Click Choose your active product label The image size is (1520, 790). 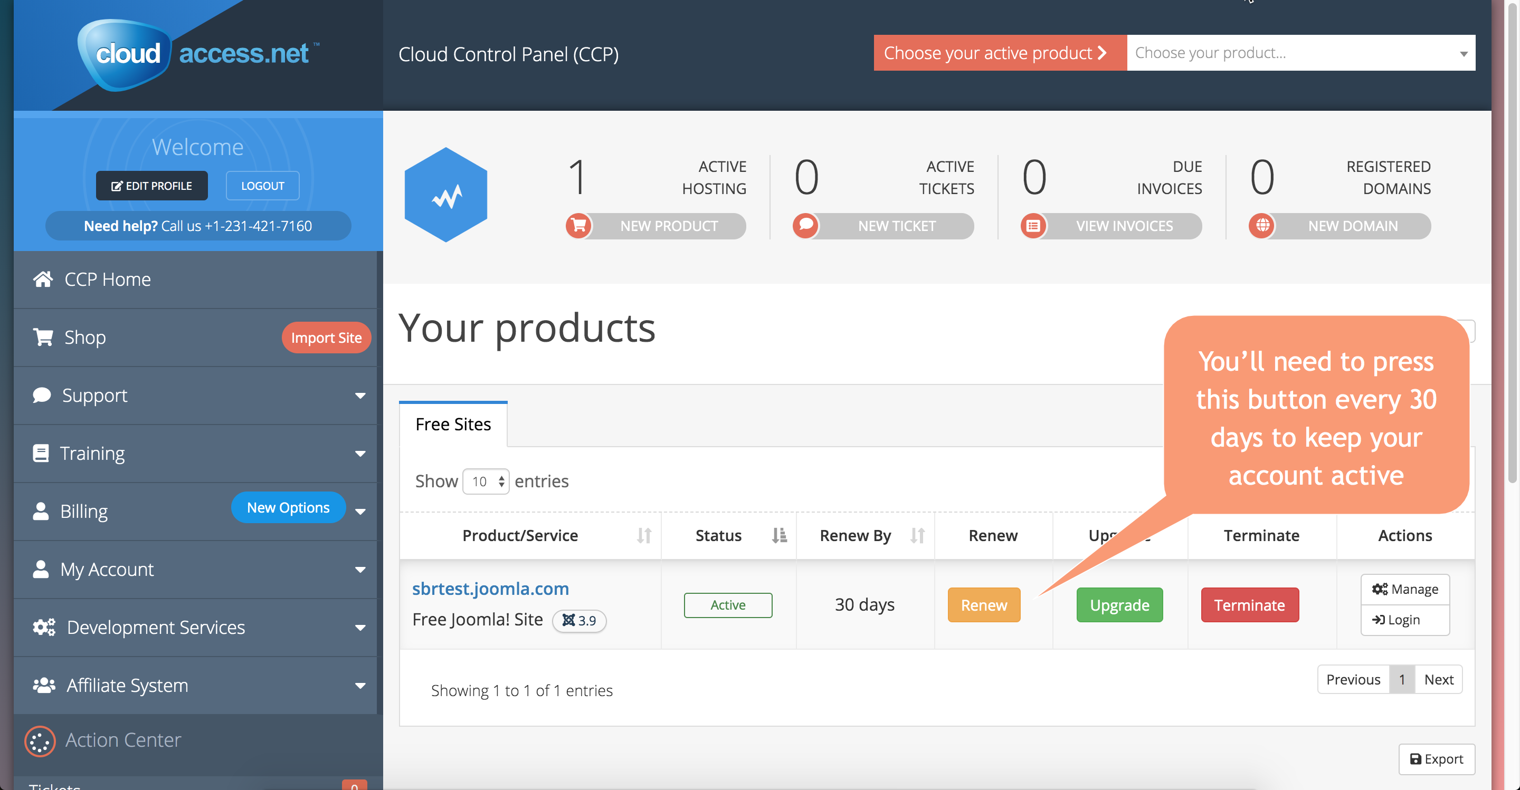(x=1000, y=53)
